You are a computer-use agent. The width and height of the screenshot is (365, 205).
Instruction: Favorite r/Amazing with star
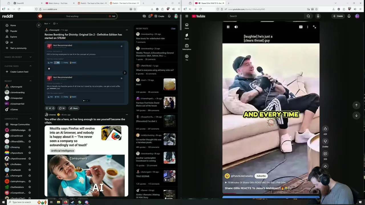pos(29,147)
